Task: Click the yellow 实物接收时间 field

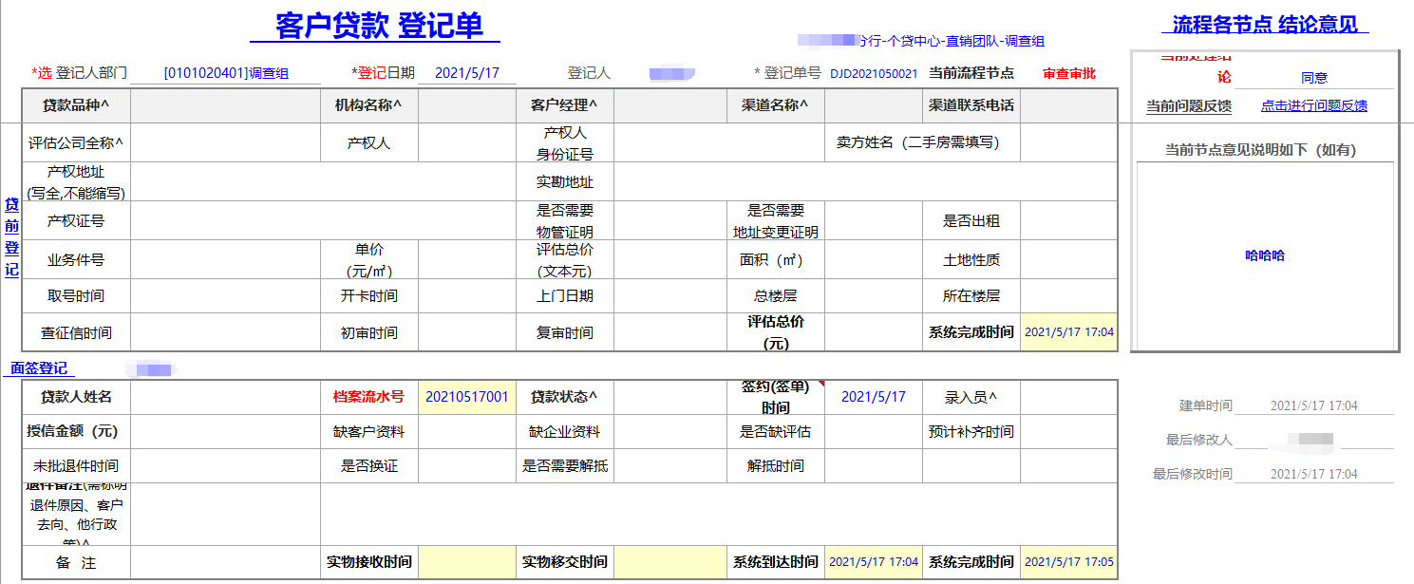Action: coord(466,562)
